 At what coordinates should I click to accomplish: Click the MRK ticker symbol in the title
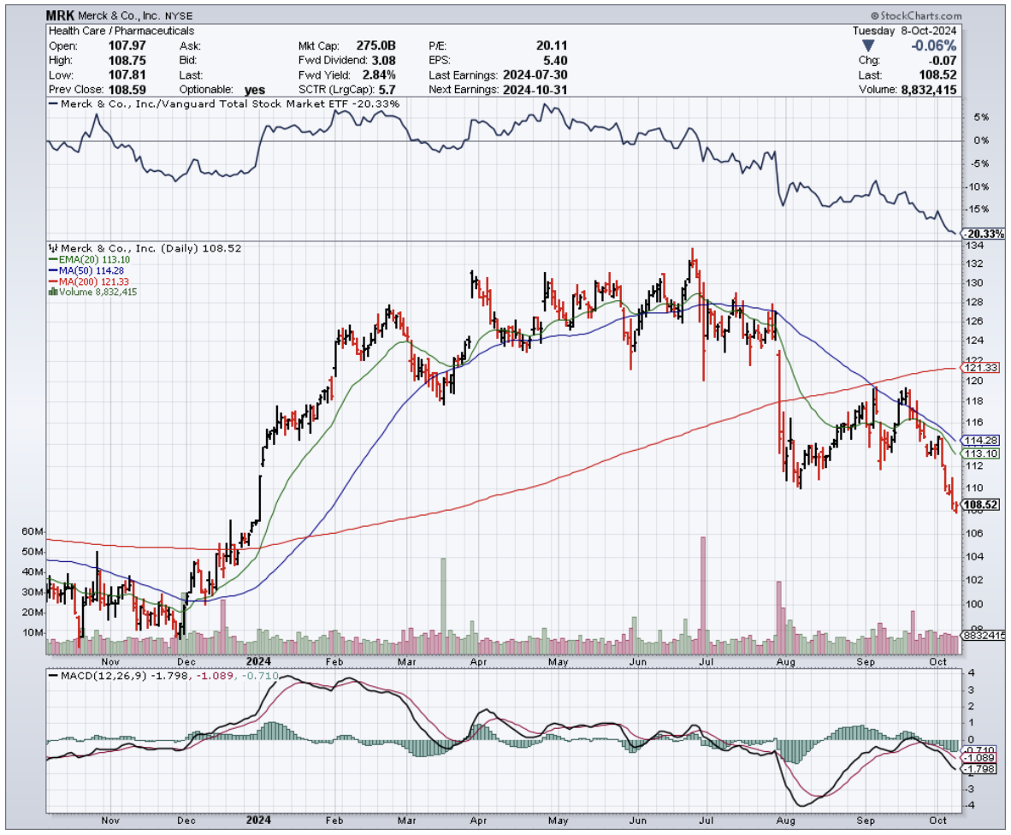point(60,15)
